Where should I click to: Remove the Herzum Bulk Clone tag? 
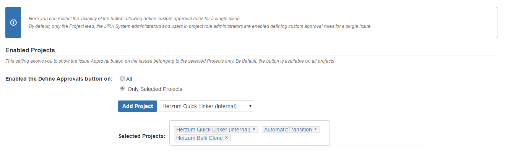tap(226, 138)
